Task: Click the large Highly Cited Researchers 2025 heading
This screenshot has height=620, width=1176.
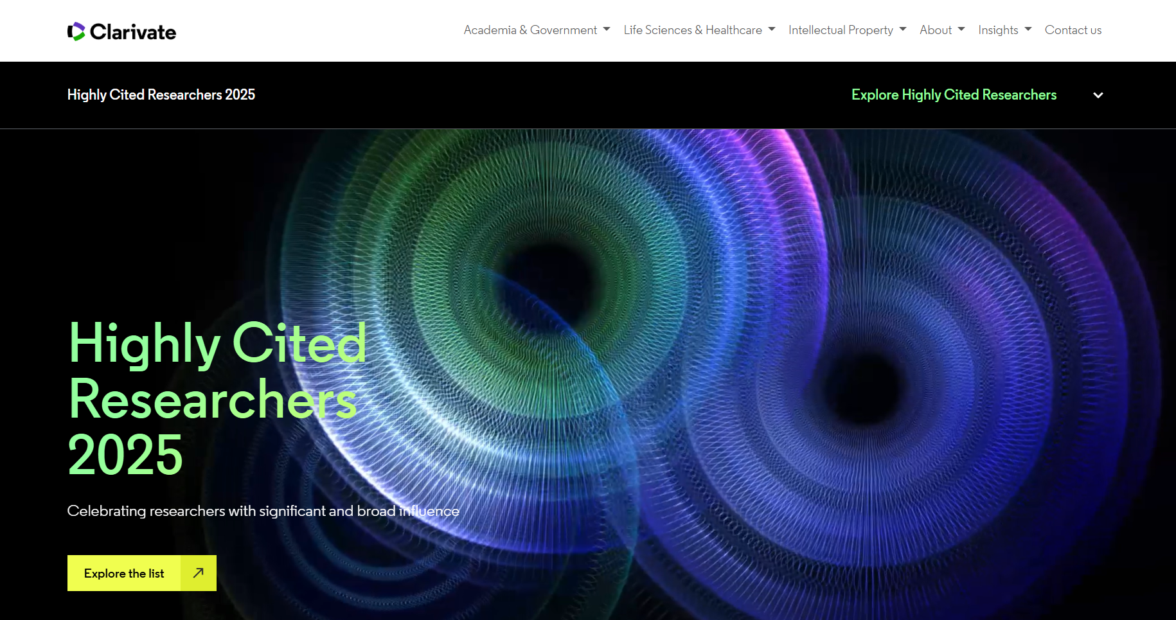Action: point(217,398)
